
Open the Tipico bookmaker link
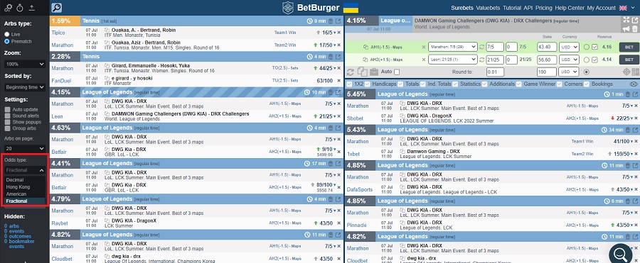(58, 33)
